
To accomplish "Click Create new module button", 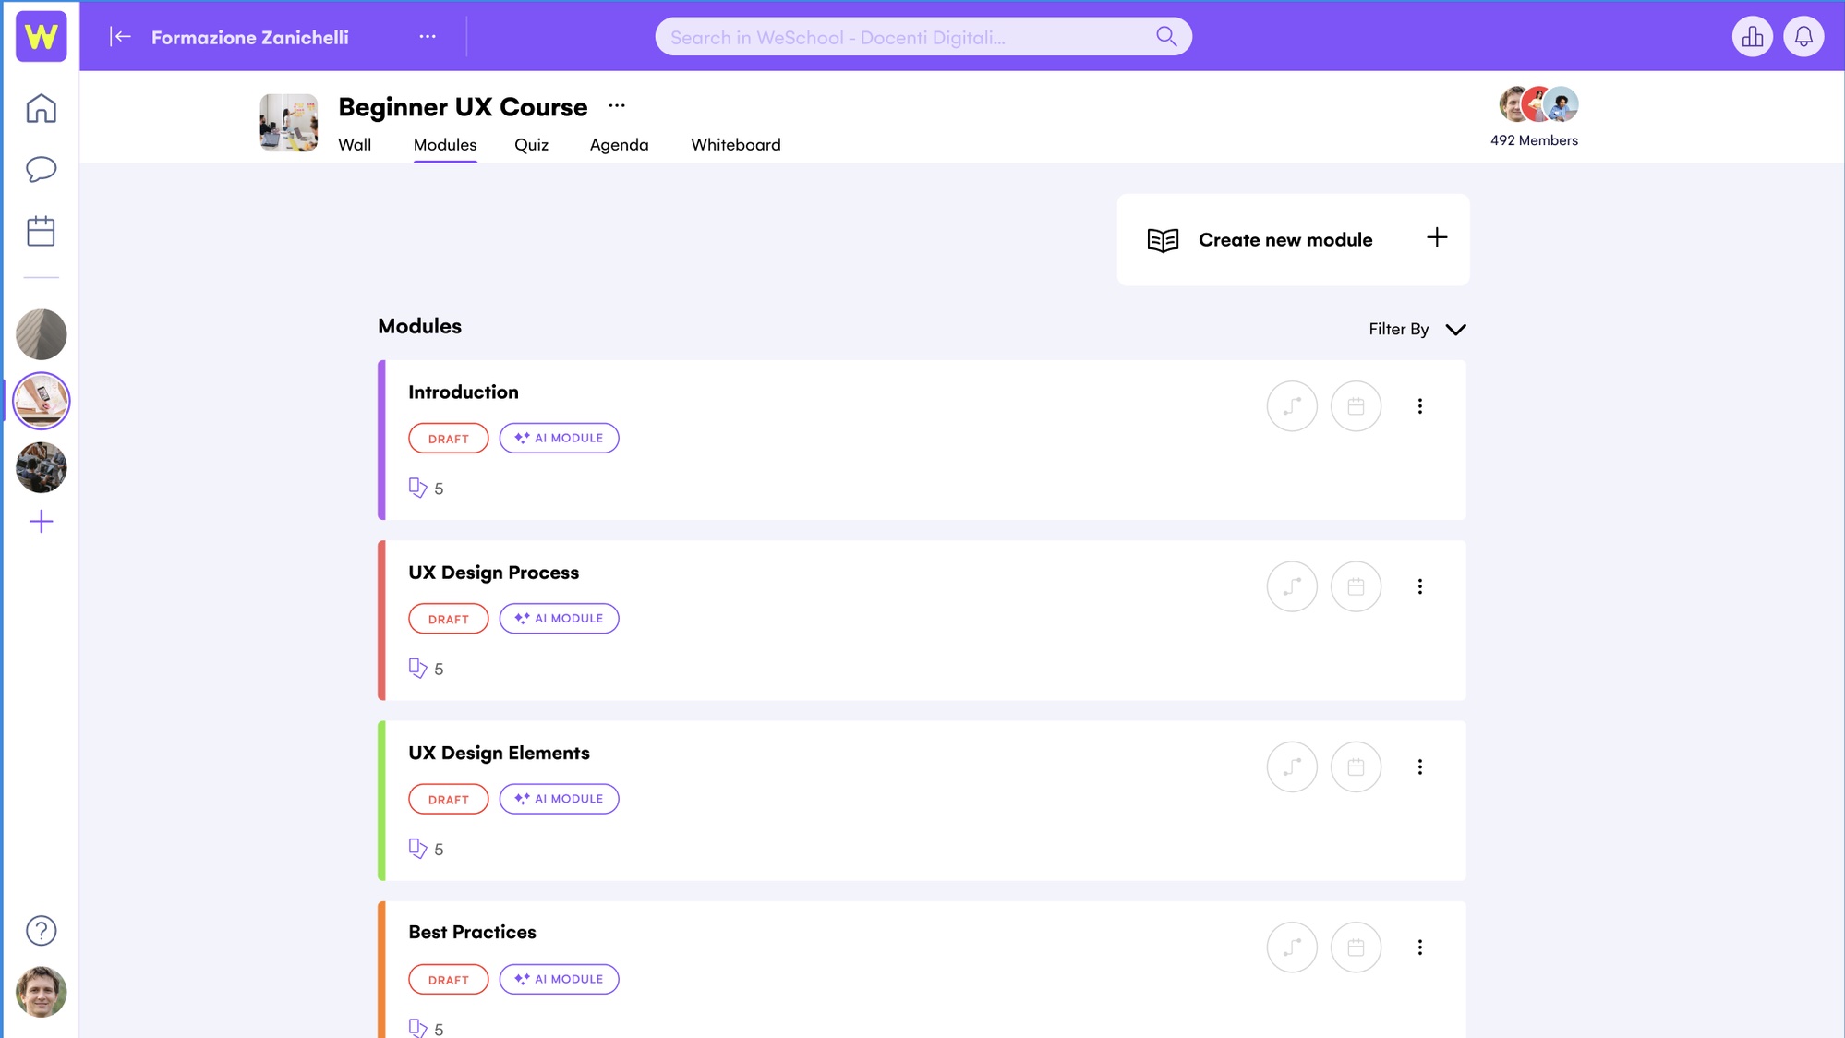I will coord(1293,239).
